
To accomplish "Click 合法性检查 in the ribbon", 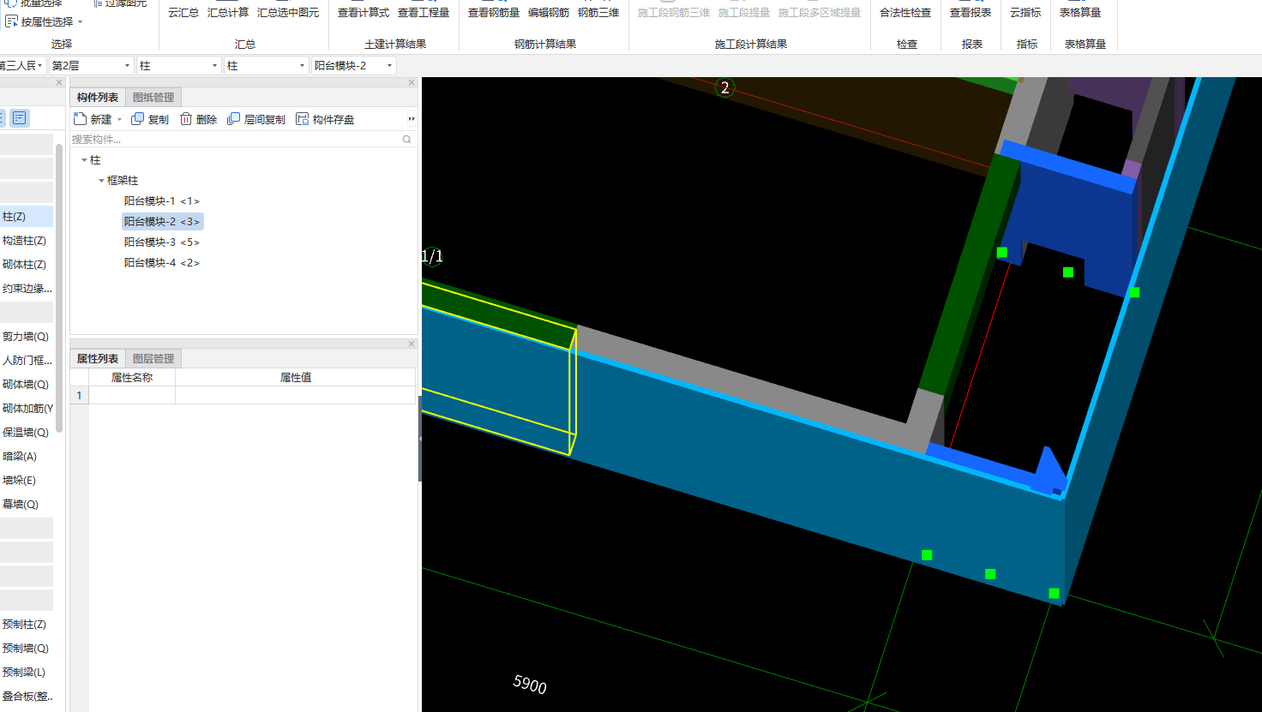I will pyautogui.click(x=905, y=12).
